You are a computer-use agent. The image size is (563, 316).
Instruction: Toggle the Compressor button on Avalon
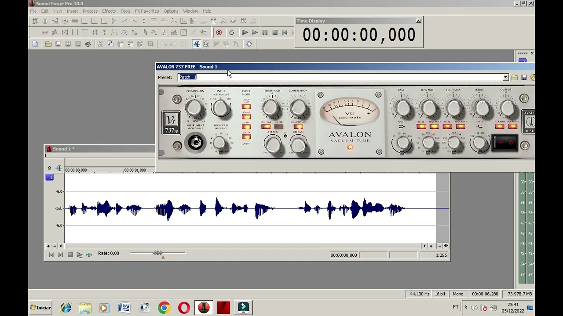(x=298, y=127)
